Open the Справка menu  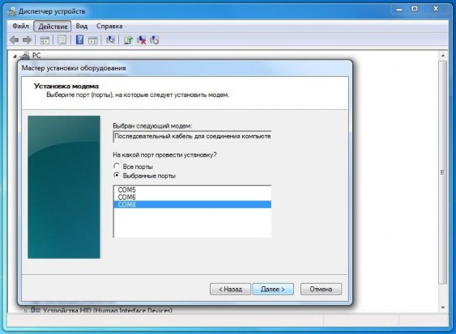[x=109, y=26]
